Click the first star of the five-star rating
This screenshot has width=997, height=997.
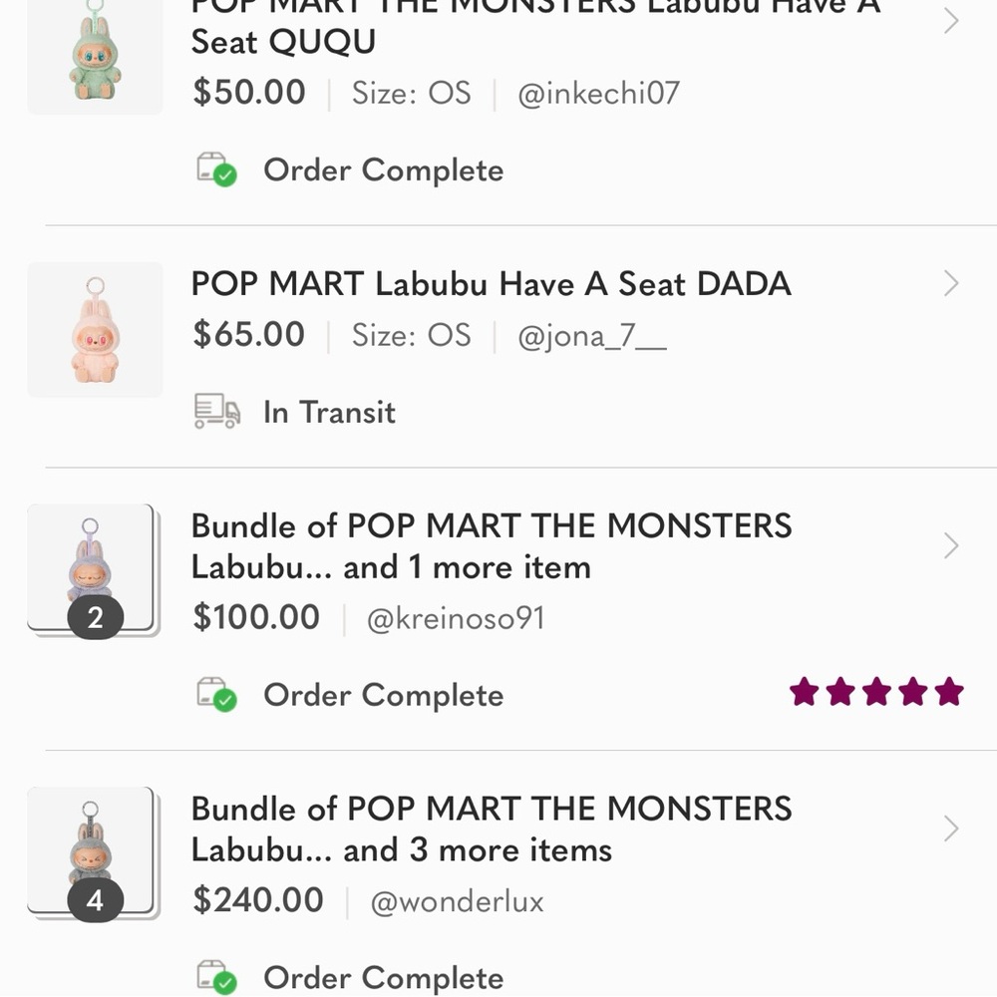pyautogui.click(x=804, y=691)
